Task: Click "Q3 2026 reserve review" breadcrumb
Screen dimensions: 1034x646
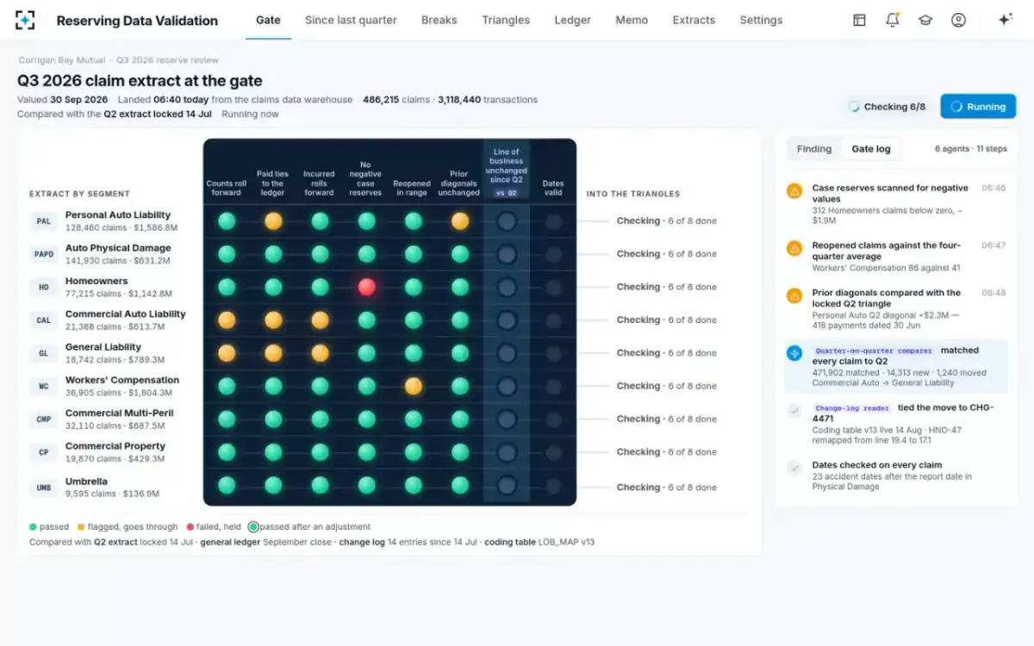Action: pyautogui.click(x=168, y=60)
